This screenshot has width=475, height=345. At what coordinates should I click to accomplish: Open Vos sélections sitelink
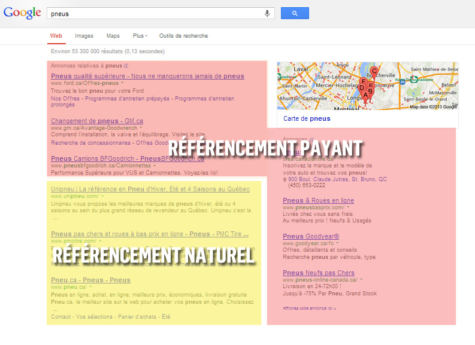click(94, 316)
